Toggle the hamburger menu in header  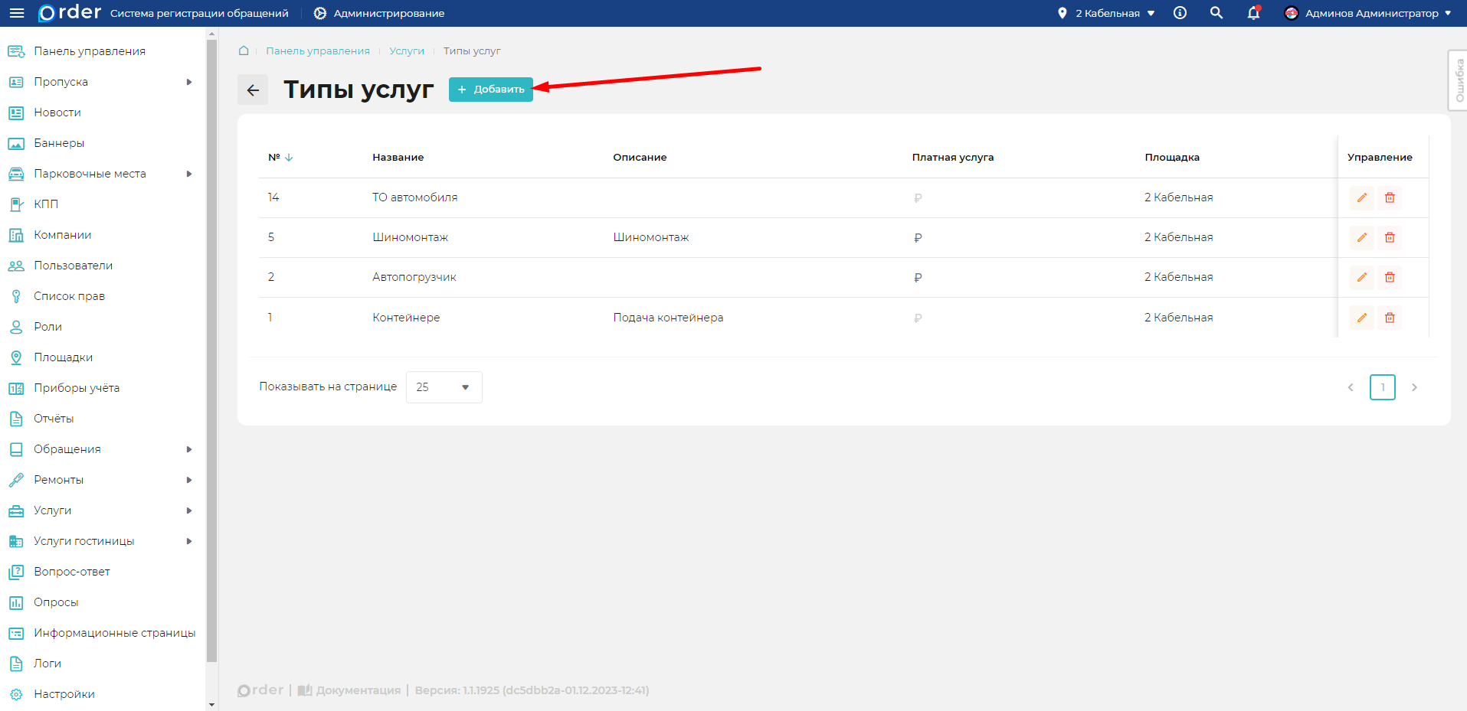click(x=17, y=13)
